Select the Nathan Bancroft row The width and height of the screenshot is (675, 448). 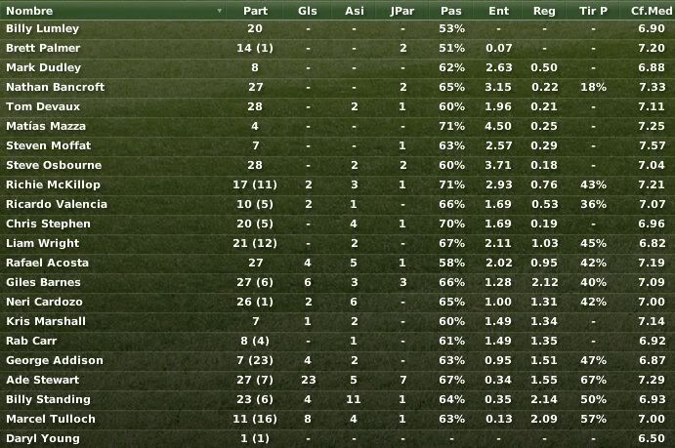[x=338, y=87]
